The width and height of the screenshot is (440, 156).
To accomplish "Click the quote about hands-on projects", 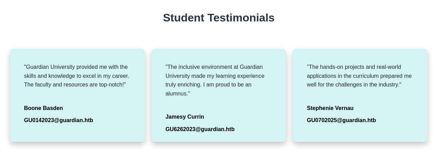I will (359, 76).
